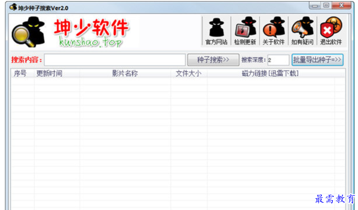
Task: Close the 坤少种子搜索Ver2.0 window
Action: pyautogui.click(x=341, y=5)
